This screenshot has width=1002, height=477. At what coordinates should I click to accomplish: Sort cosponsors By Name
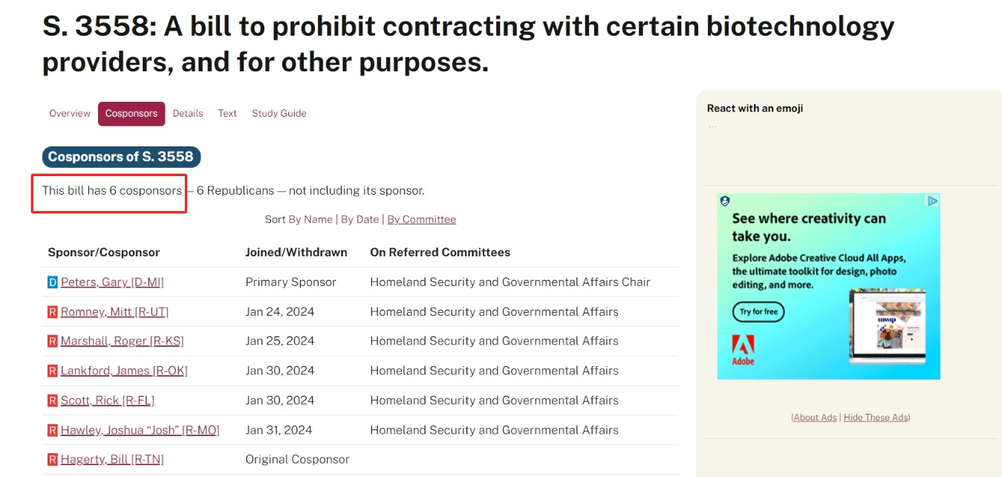(x=310, y=220)
